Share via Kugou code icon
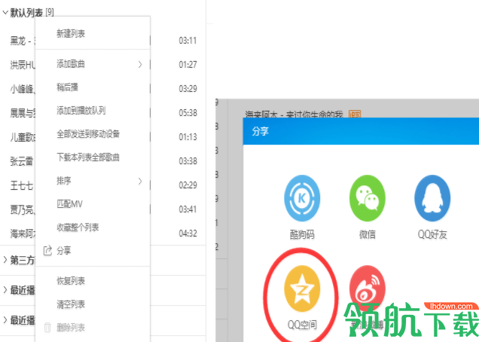 coord(302,198)
